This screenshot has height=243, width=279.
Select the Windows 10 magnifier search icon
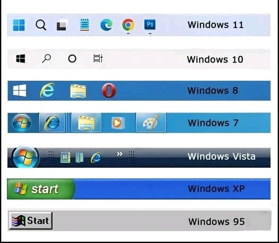47,58
